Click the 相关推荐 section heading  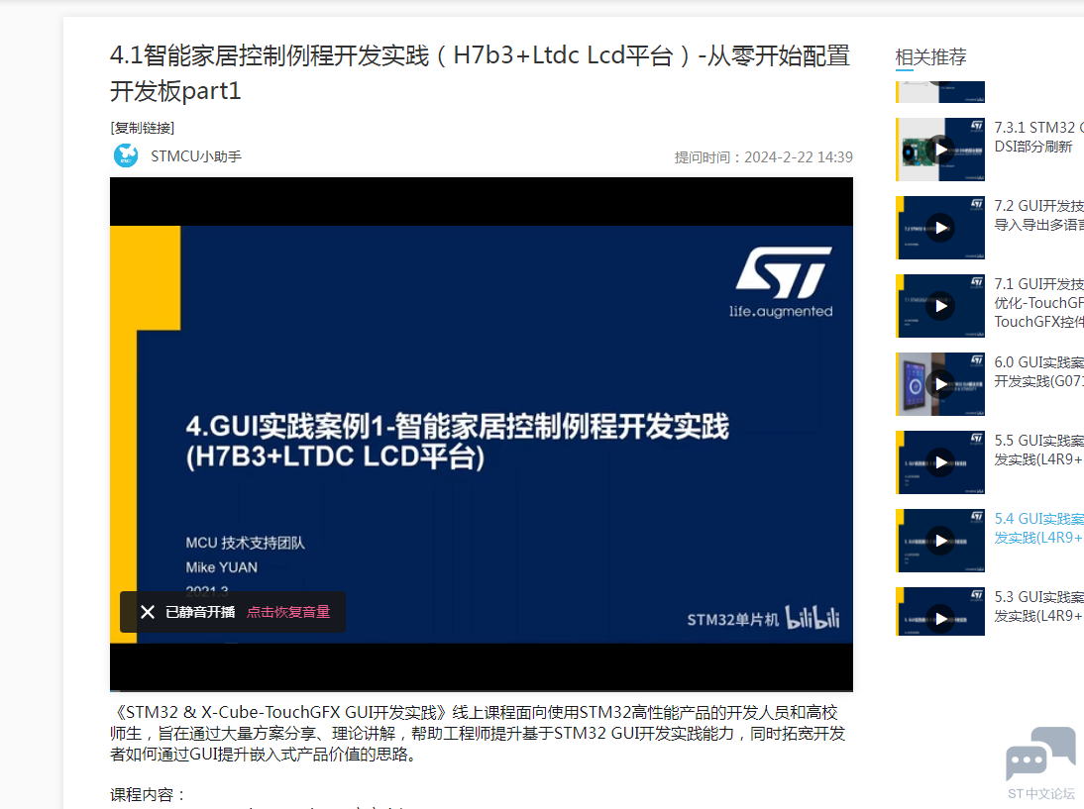(x=930, y=56)
